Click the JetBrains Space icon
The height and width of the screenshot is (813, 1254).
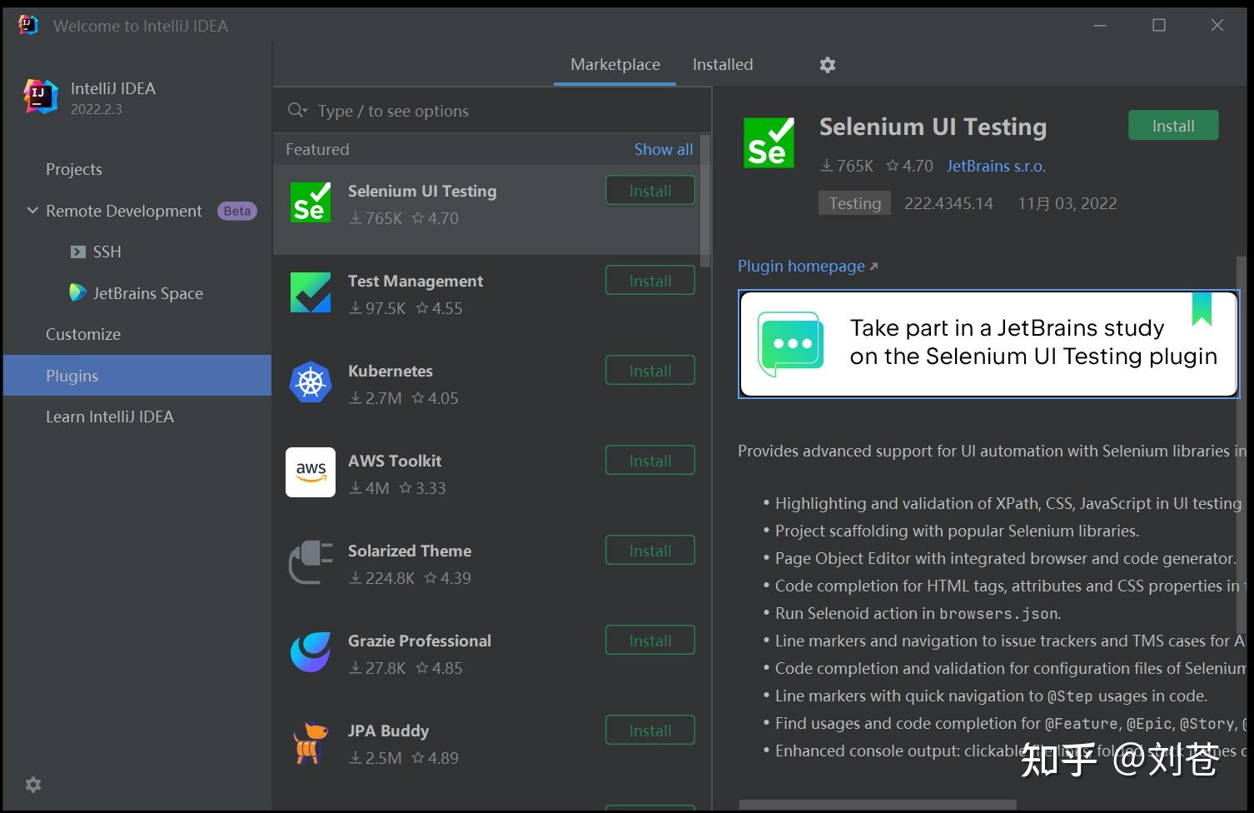(77, 292)
